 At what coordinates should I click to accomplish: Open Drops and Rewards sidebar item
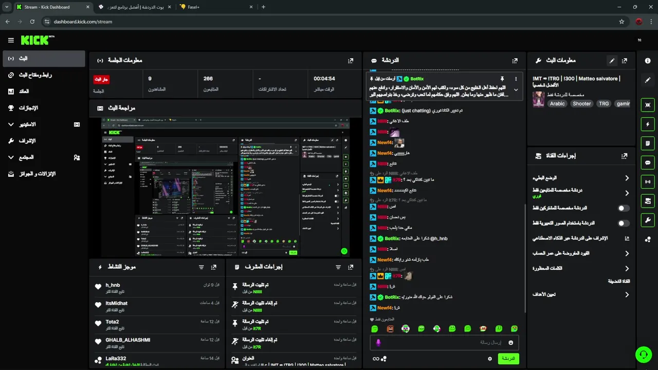(x=44, y=174)
